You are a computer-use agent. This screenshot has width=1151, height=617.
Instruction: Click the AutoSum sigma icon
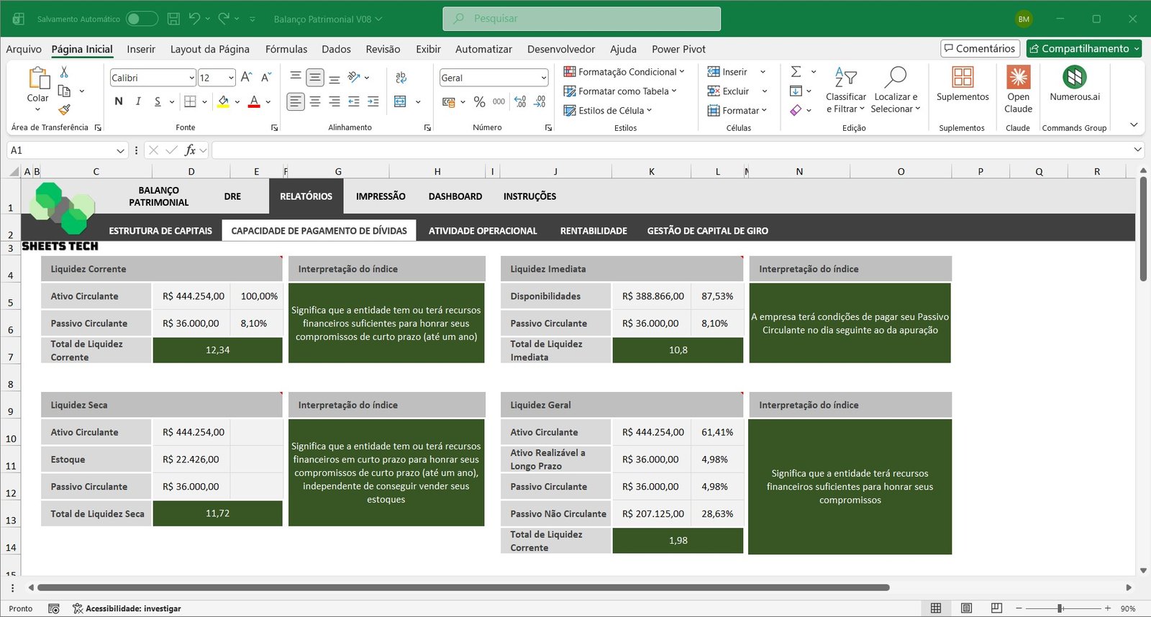(796, 72)
